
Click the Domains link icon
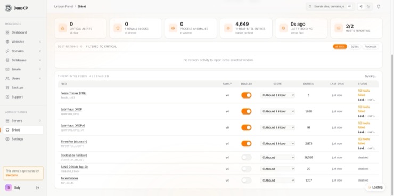click(x=7, y=51)
